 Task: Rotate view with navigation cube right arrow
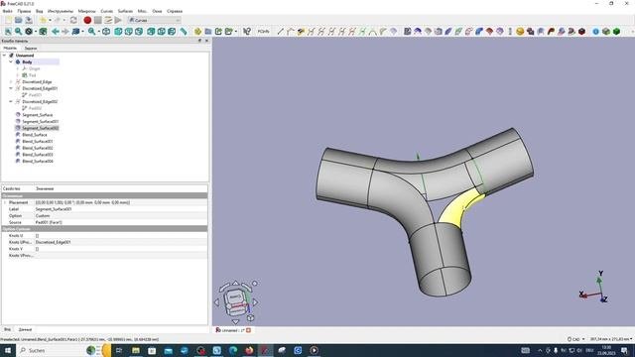[x=255, y=301]
